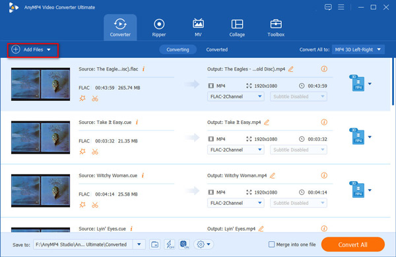Click the 21.35 MB file size text
Viewport: 396px width, 257px height.
click(127, 141)
